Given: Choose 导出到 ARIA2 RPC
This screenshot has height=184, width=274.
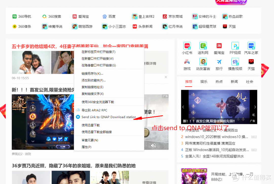Looking at the screenshot, I should click(x=109, y=110).
